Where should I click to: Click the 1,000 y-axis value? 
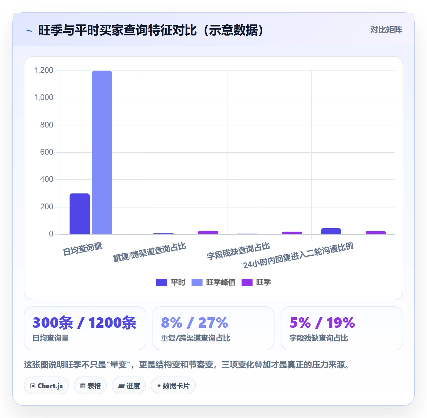point(43,98)
